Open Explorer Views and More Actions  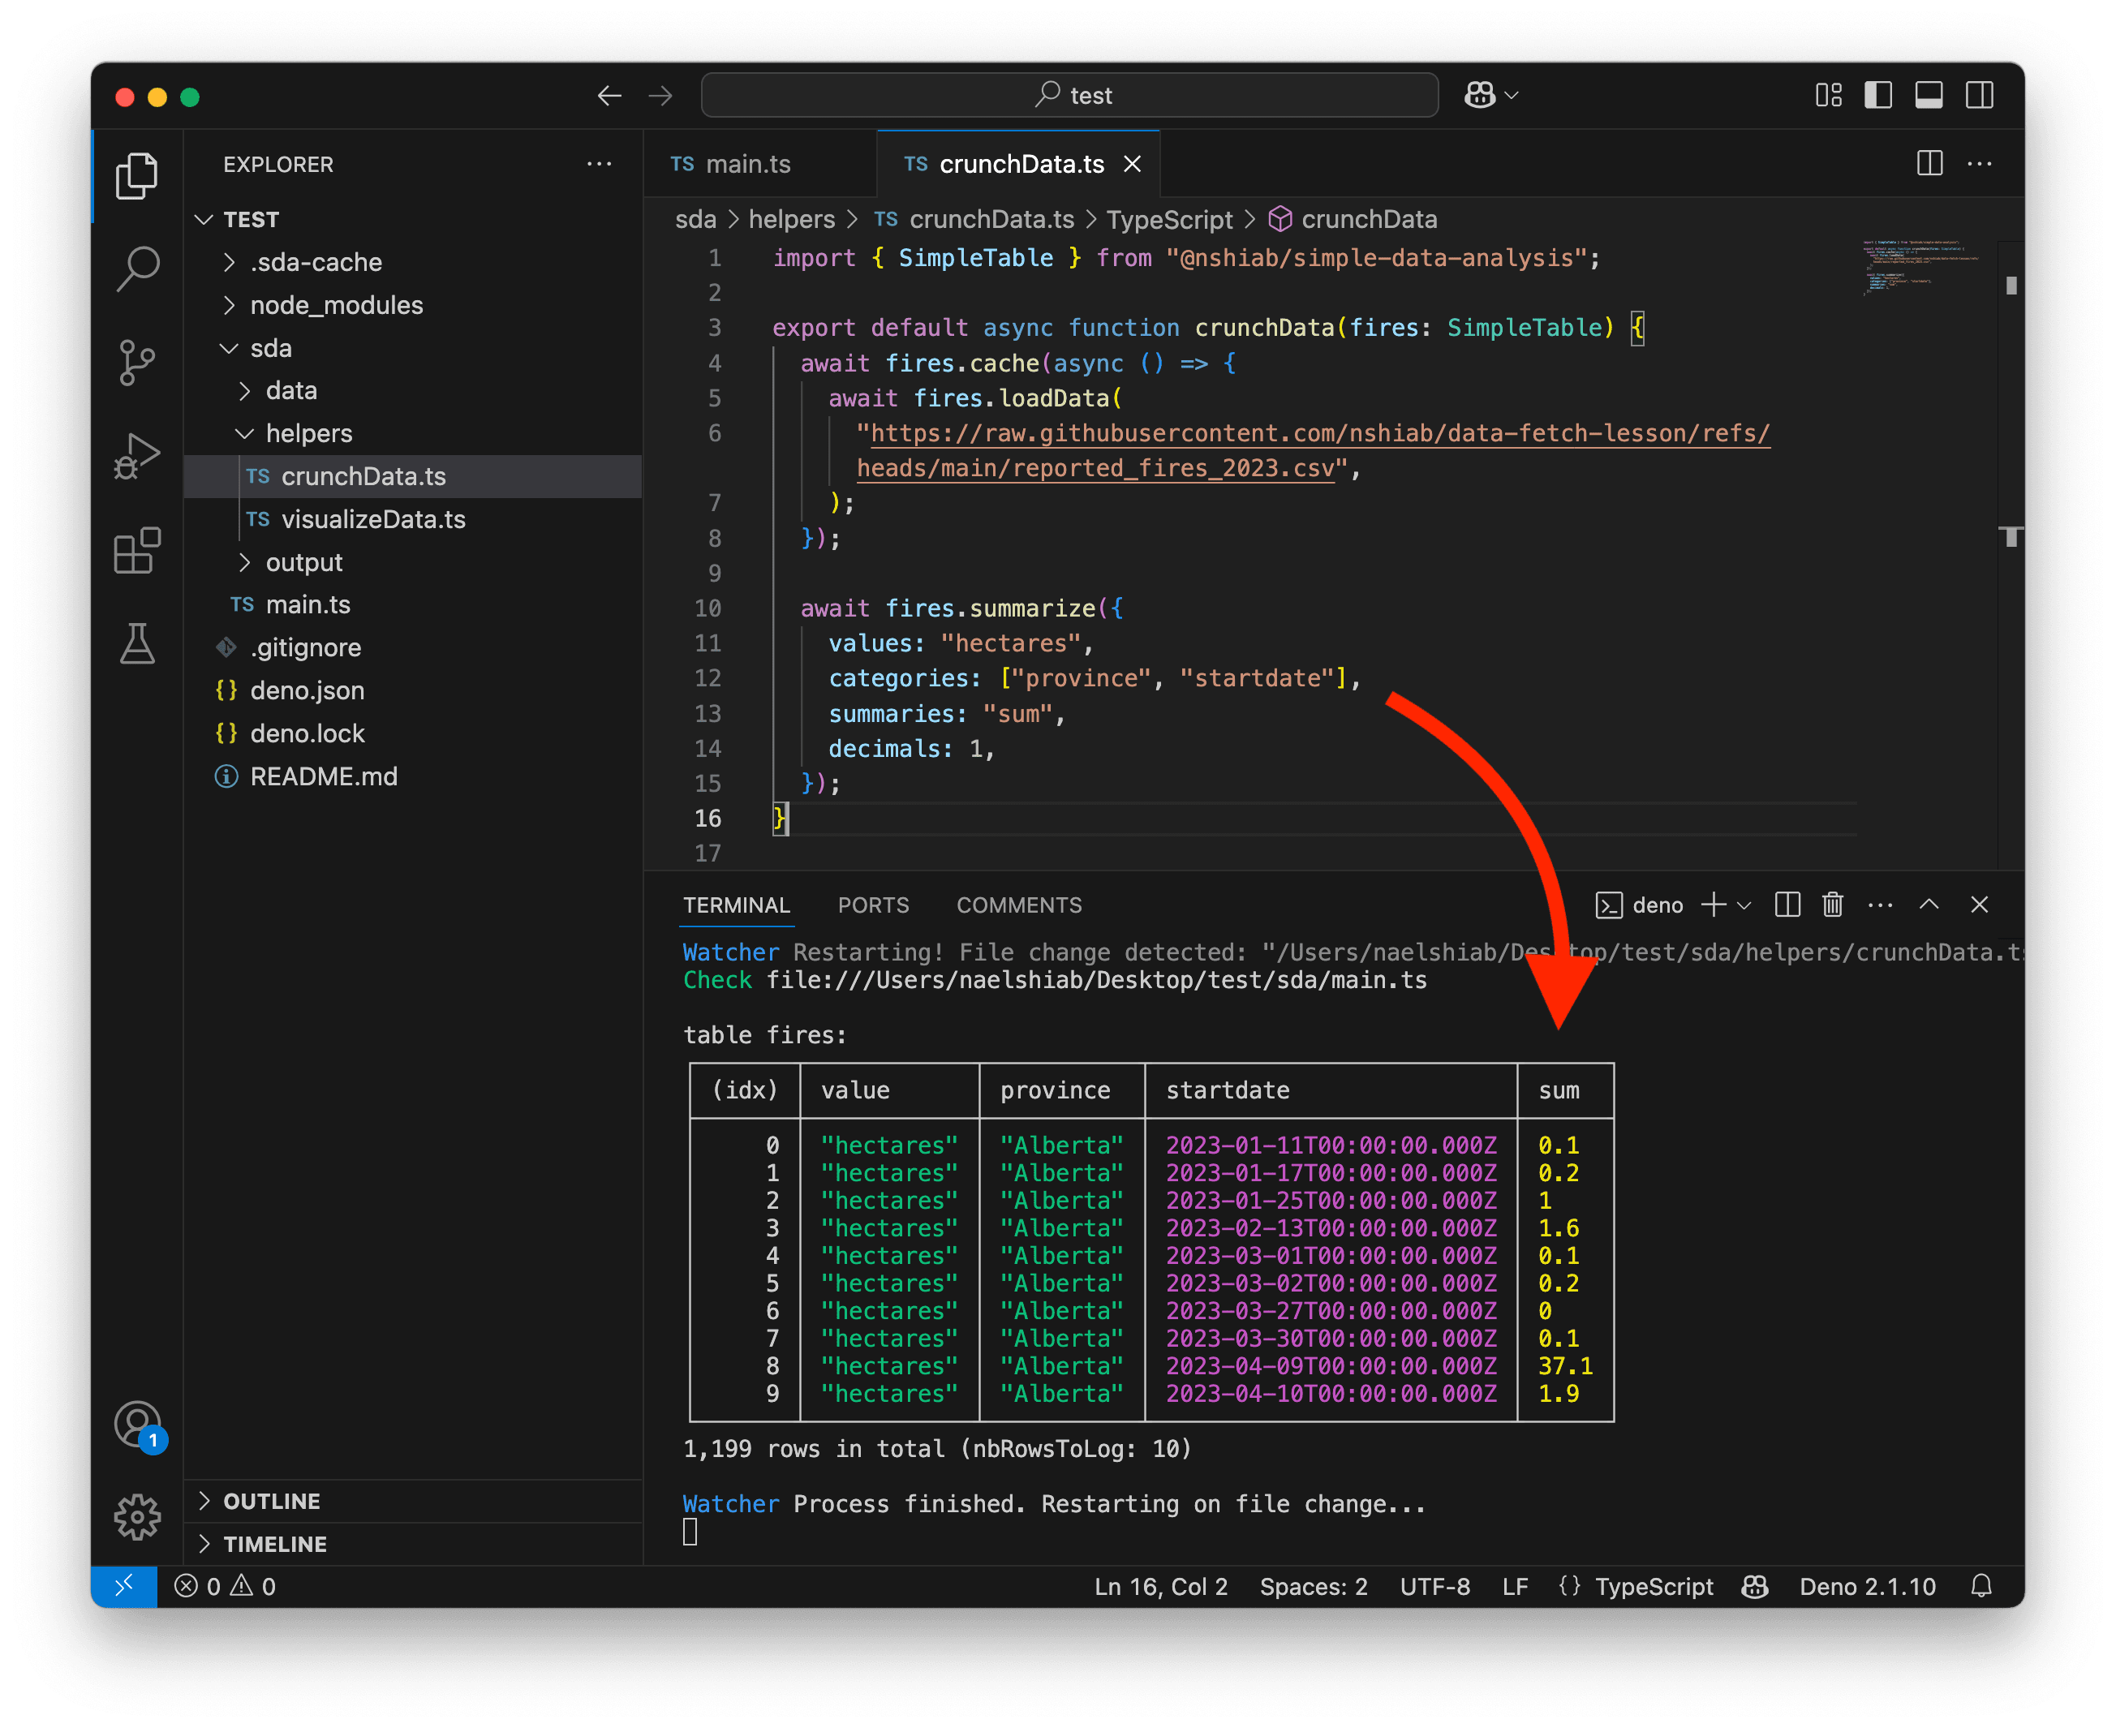[x=599, y=163]
